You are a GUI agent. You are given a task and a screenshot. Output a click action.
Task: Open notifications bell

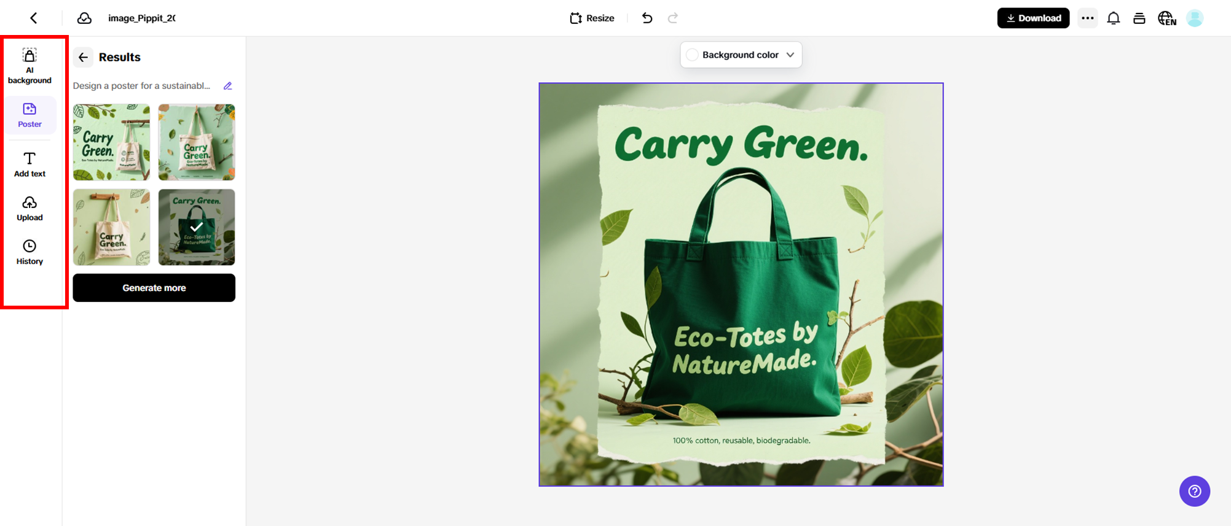tap(1114, 18)
